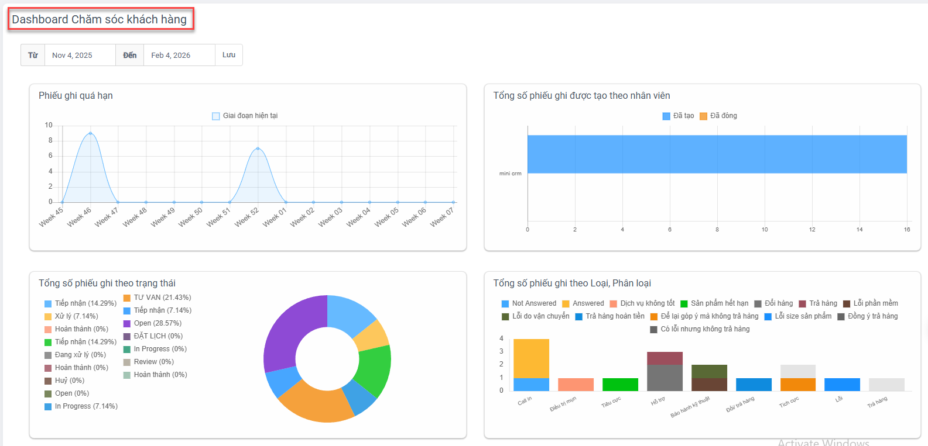Open the end date field Feb 4, 2026
This screenshot has width=928, height=446.
179,55
